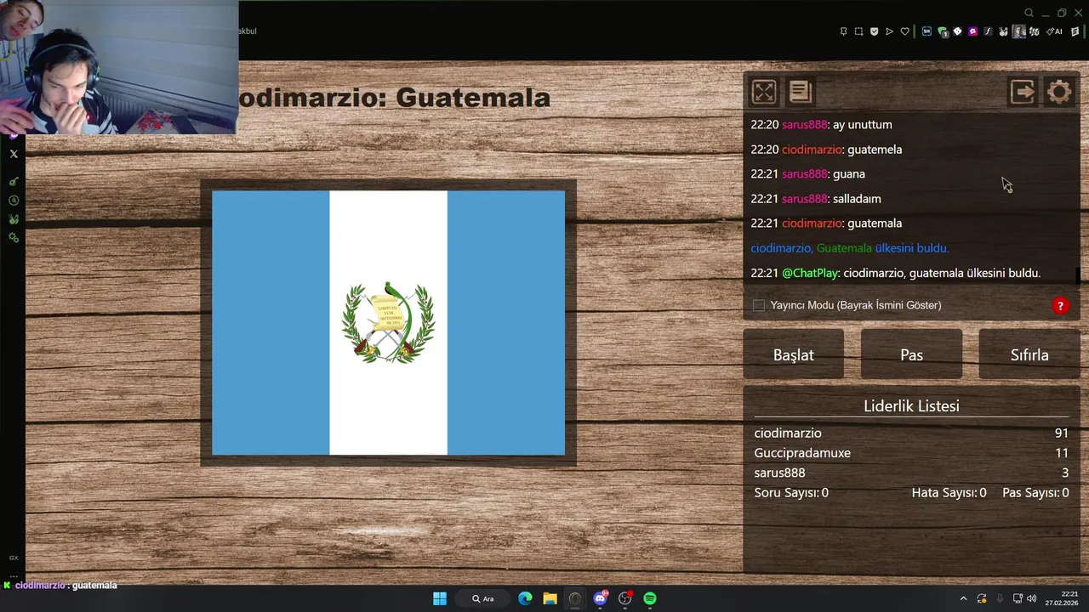The image size is (1089, 612).
Task: Click the fullscreen expand icon in game panel
Action: coord(764,92)
